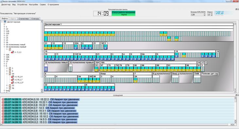Collapse building 54 in the tree
The height and width of the screenshot is (129, 239).
[7, 74]
